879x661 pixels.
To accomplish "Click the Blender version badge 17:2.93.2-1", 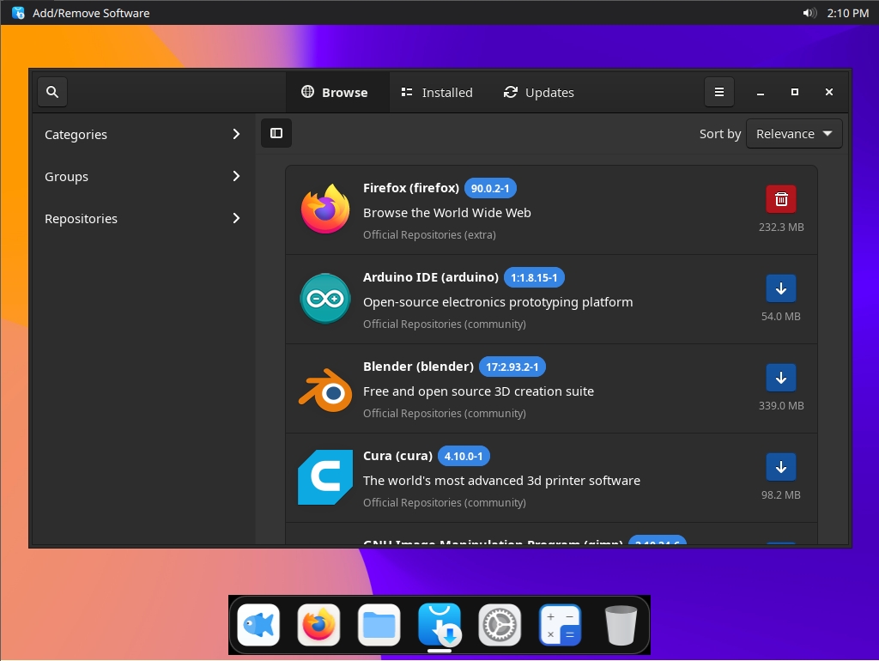I will pos(512,367).
